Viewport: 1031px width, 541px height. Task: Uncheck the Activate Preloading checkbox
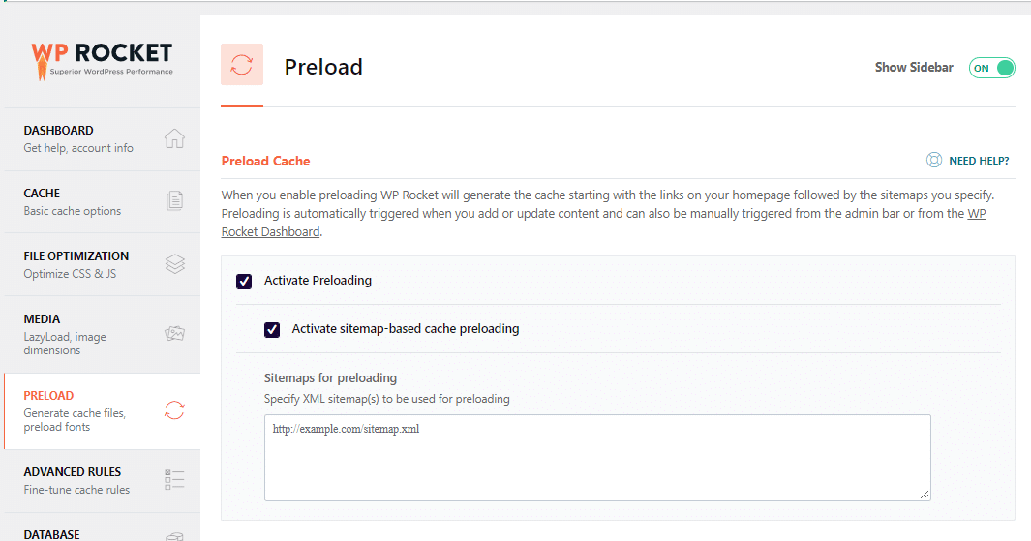pyautogui.click(x=244, y=281)
